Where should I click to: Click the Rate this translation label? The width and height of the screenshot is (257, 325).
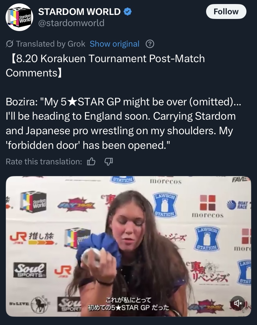click(x=44, y=162)
